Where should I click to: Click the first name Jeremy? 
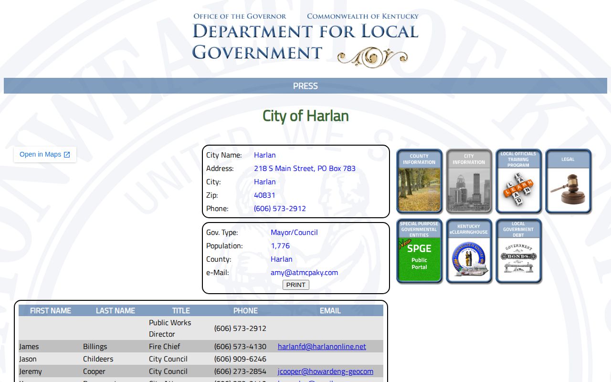tap(31, 371)
